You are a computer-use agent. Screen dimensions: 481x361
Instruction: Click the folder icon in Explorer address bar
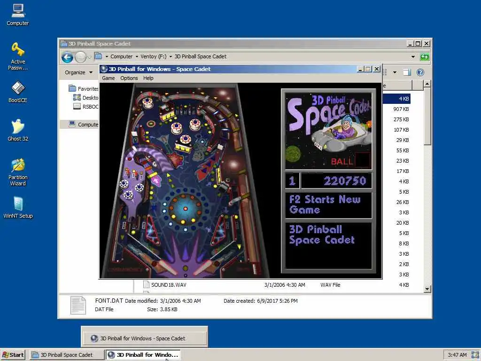point(98,56)
